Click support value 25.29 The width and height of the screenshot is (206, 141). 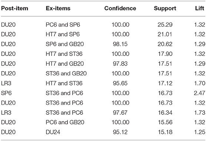pyautogui.click(x=165, y=25)
